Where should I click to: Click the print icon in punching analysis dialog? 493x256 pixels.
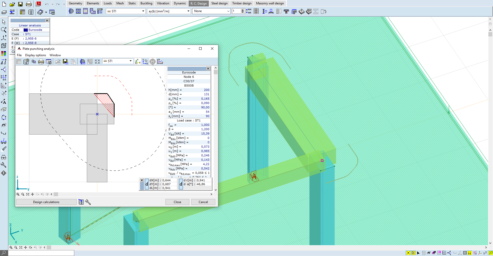[x=41, y=62]
